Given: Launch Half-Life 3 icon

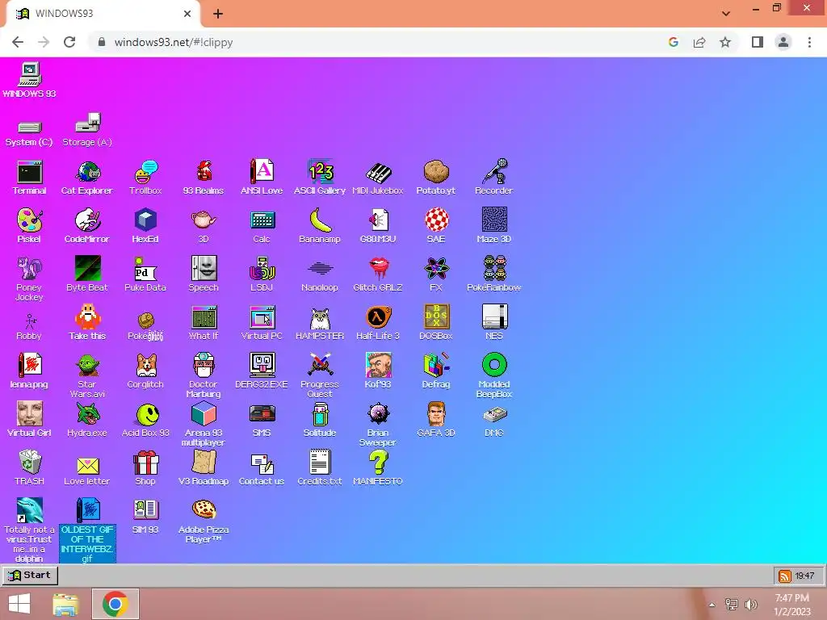Looking at the screenshot, I should click(378, 317).
